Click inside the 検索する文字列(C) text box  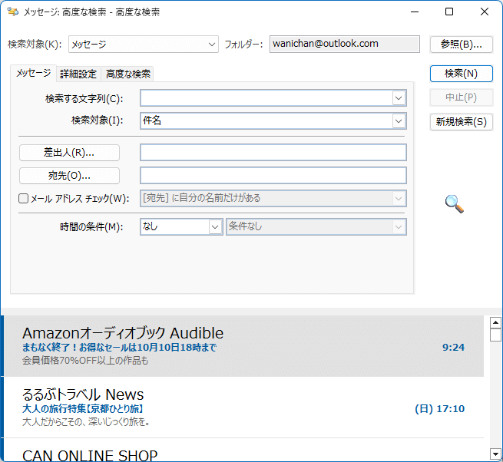coord(266,98)
